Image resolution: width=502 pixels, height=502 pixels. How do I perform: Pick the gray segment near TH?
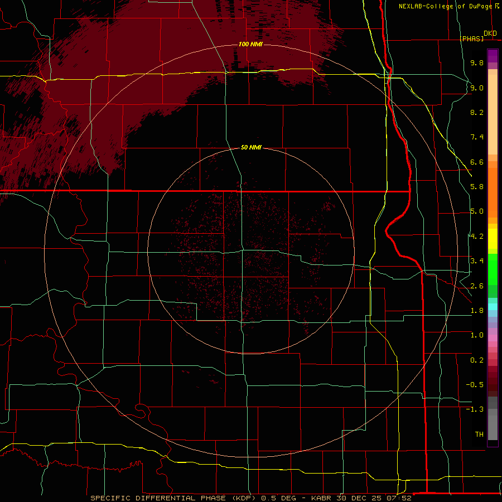[493, 427]
